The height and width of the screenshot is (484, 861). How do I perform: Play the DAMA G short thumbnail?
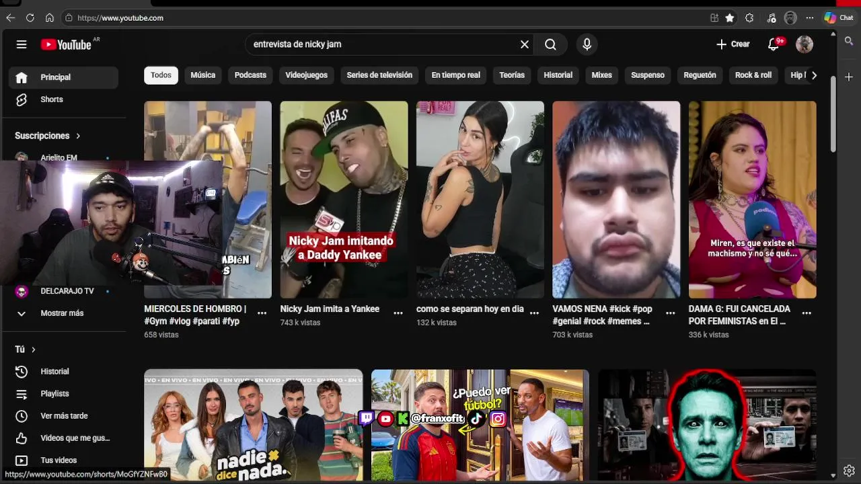(x=752, y=200)
